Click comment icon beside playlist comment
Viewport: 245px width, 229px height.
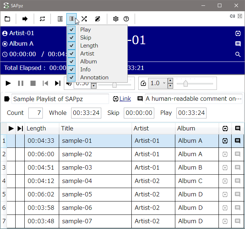coord(140,99)
